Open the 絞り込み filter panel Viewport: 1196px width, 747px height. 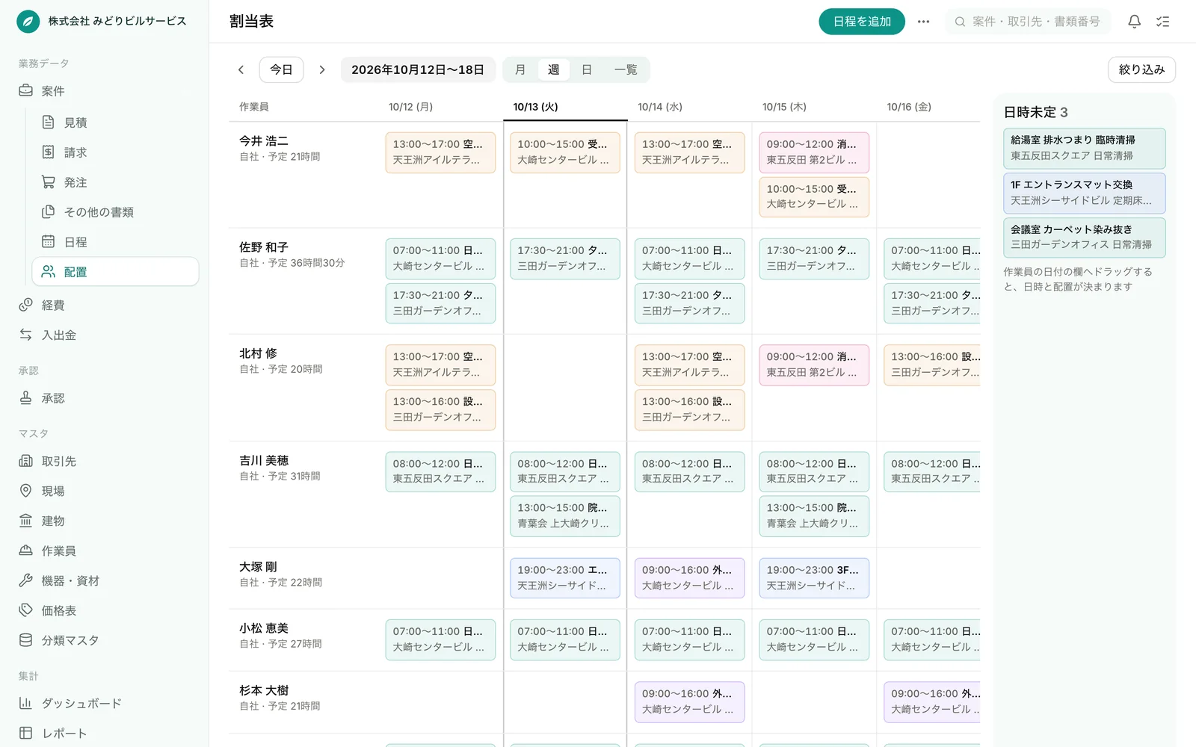(1141, 69)
